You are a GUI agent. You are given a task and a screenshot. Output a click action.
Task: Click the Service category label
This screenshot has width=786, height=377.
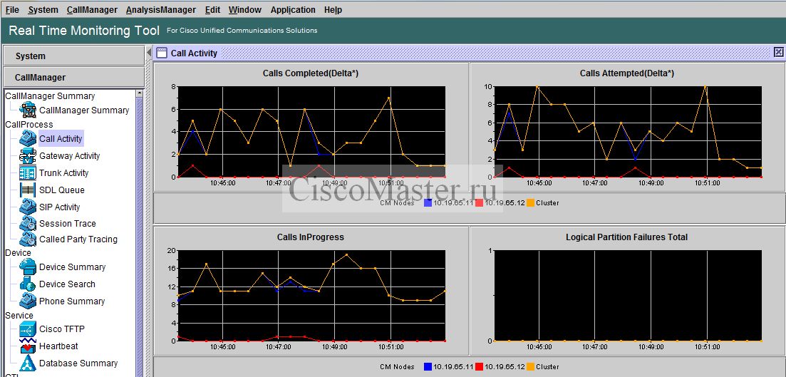point(19,315)
